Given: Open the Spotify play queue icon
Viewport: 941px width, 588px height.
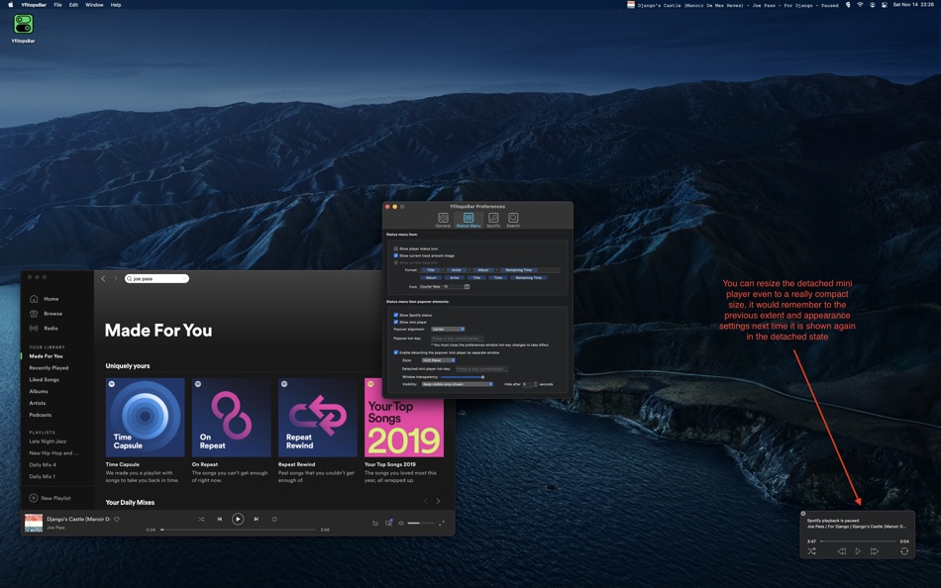Looking at the screenshot, I should [375, 523].
